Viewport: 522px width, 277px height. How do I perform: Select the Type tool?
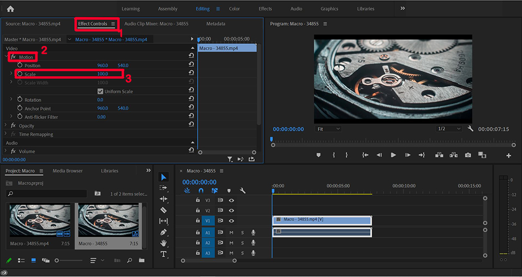(x=163, y=255)
